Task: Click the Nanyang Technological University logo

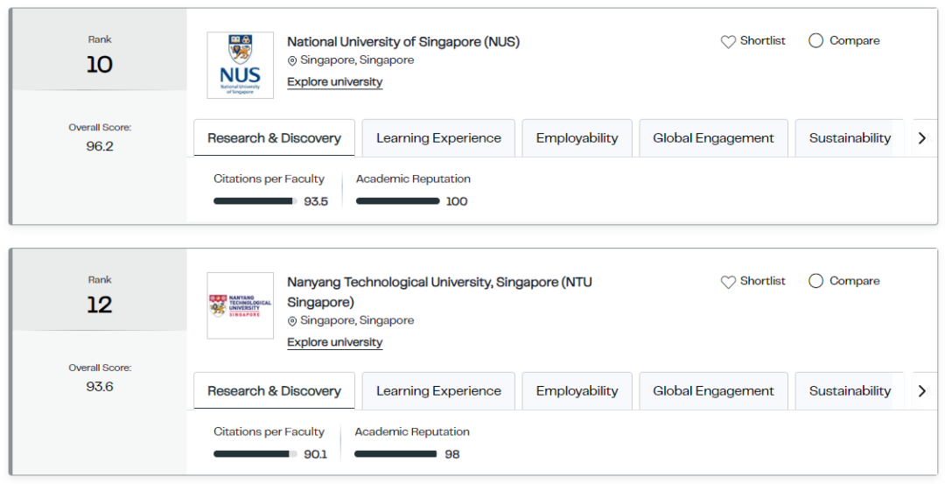Action: [240, 305]
